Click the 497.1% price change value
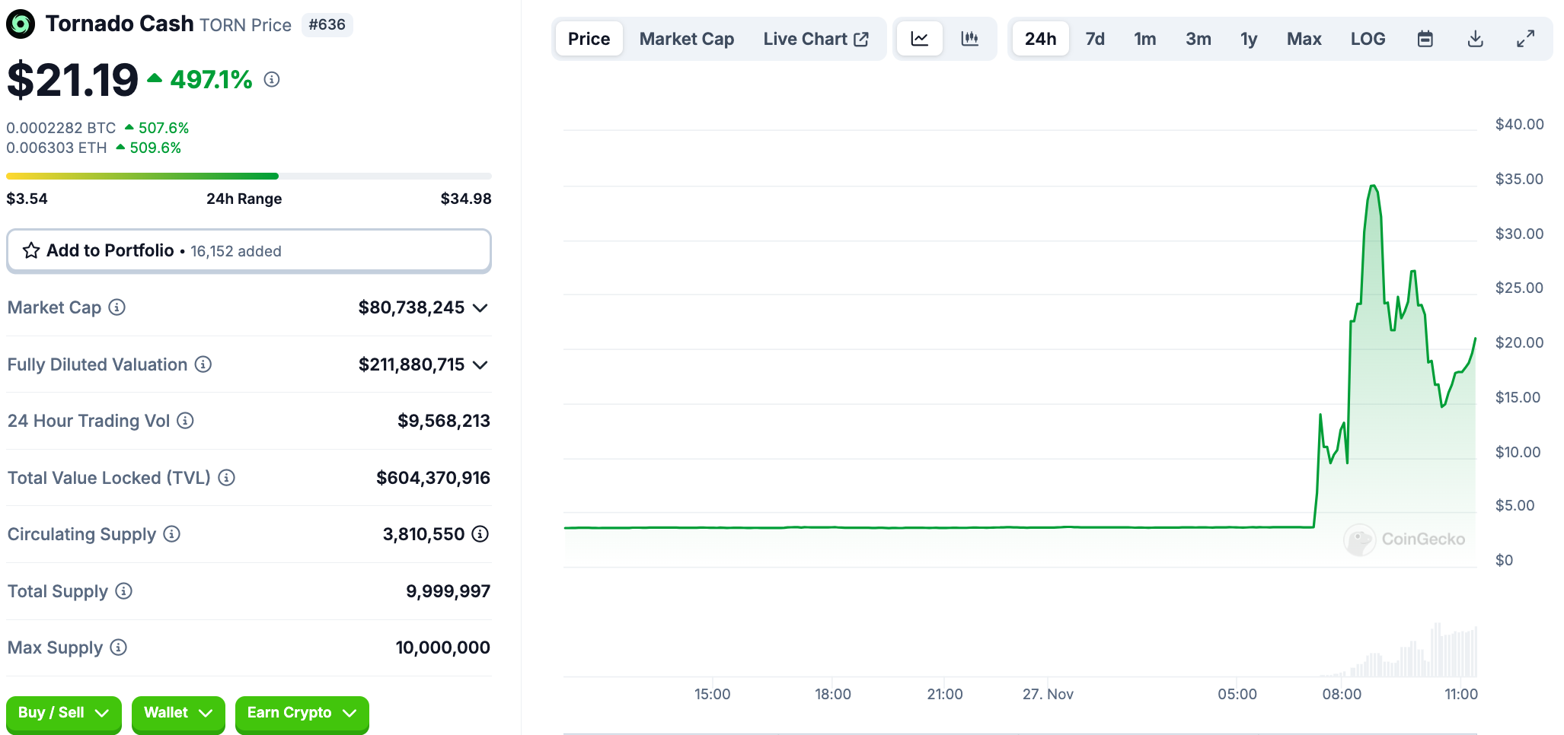 pyautogui.click(x=211, y=79)
